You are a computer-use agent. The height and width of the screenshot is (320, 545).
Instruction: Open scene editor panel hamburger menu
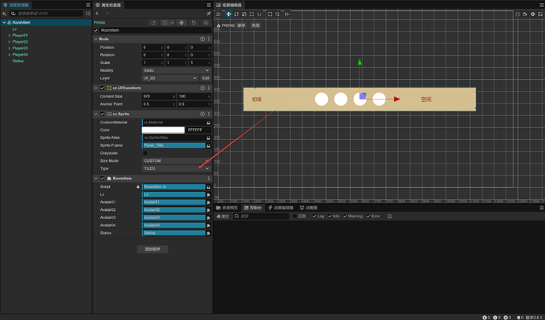click(x=542, y=5)
